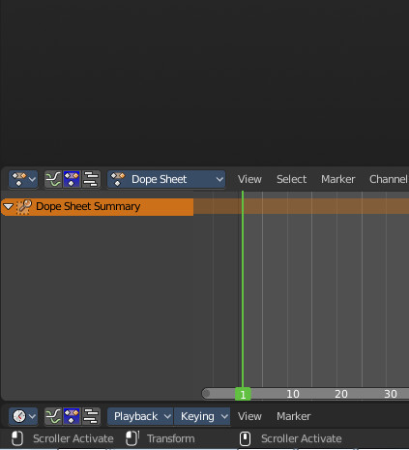Switch to Graph Editor icon in Dope Sheet header
The image size is (409, 450).
[x=53, y=179]
